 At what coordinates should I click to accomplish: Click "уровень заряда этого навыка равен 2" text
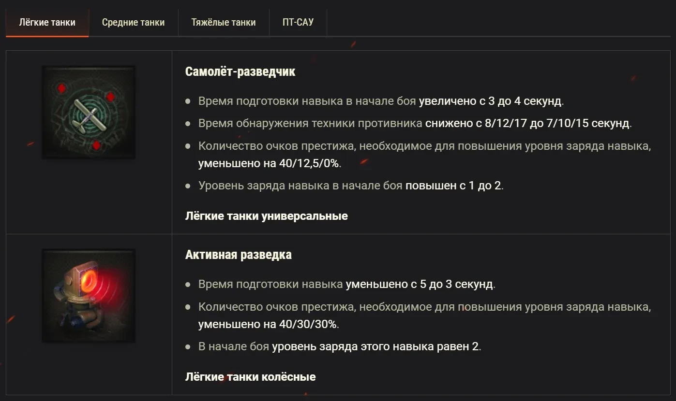point(376,346)
